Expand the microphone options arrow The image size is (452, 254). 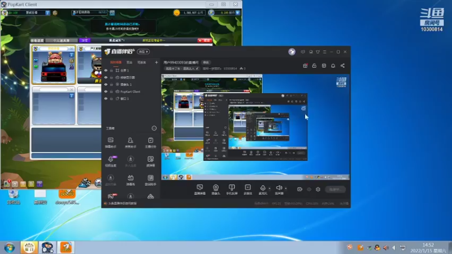[x=270, y=189]
